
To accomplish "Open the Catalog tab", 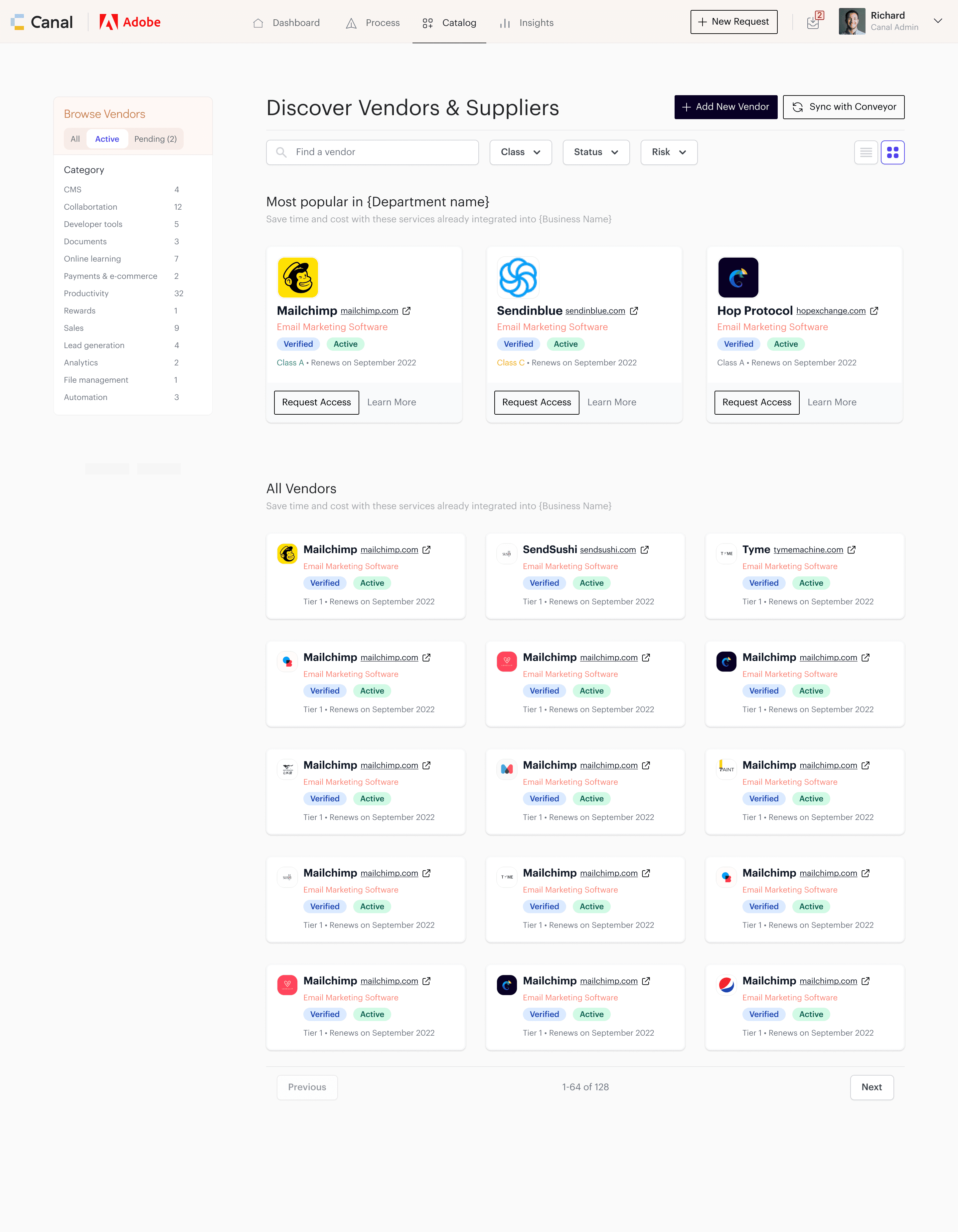I will pyautogui.click(x=449, y=23).
